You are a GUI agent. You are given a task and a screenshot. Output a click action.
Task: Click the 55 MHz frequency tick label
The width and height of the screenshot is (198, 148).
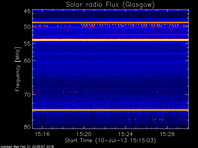point(27,44)
